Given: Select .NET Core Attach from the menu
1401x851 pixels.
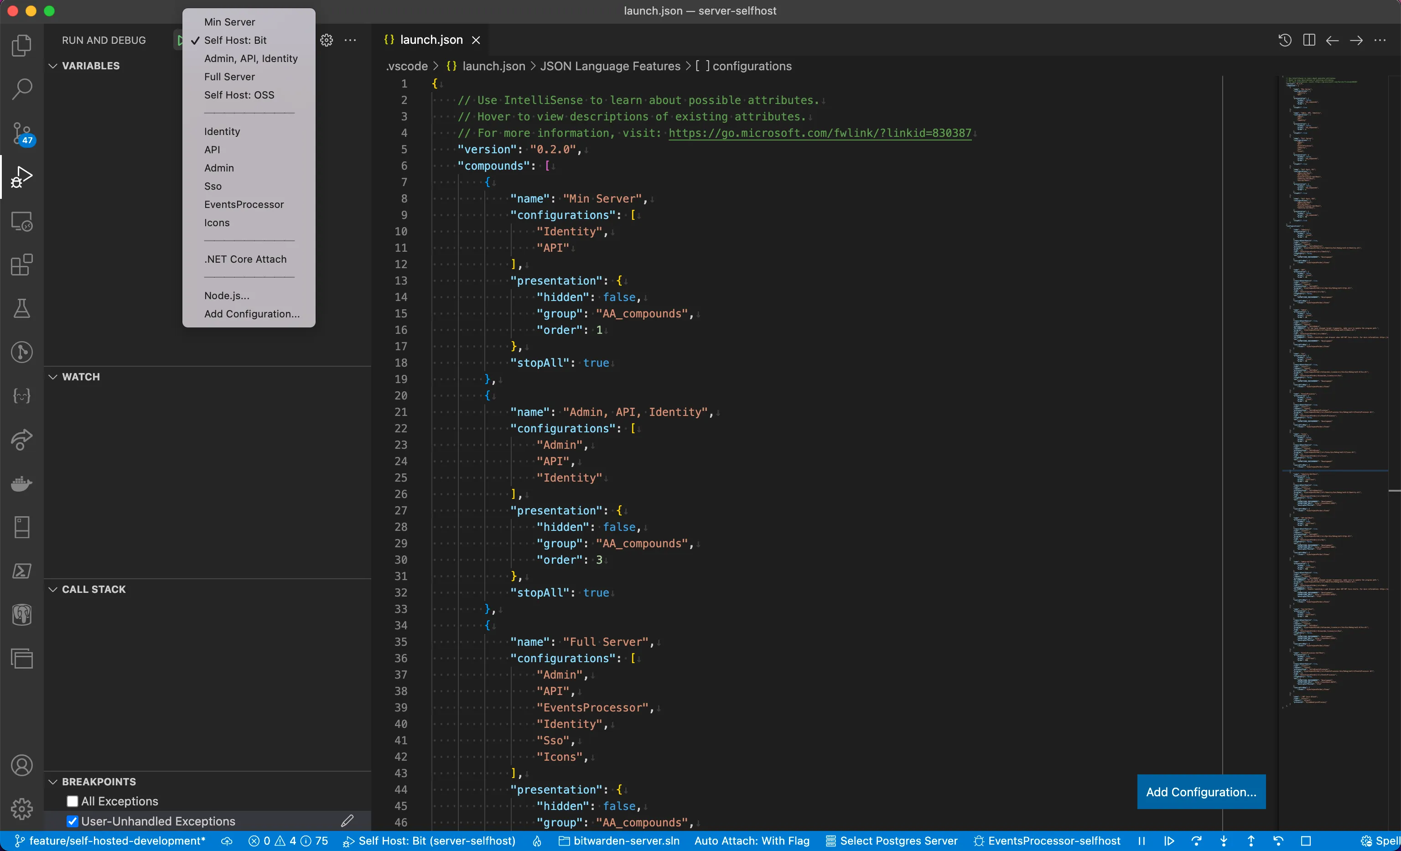Looking at the screenshot, I should 245,259.
